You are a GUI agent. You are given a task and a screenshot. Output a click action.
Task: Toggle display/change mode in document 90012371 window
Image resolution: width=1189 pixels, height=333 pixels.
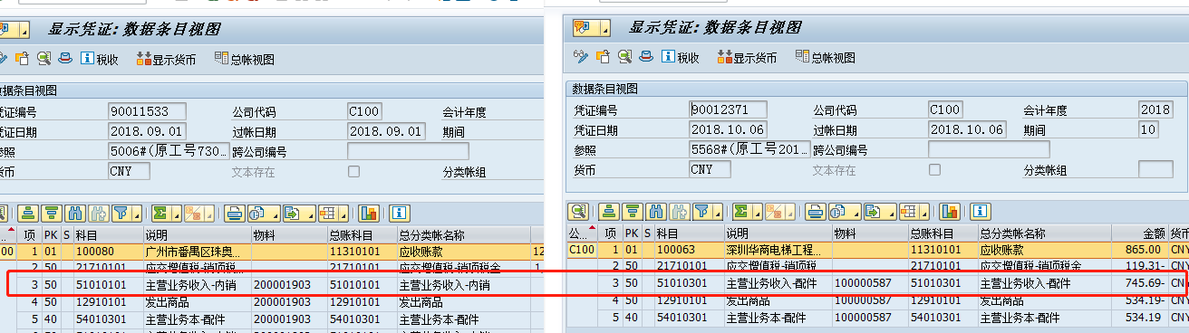pos(582,57)
